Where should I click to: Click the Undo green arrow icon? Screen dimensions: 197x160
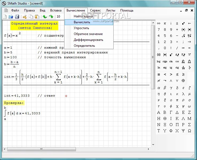45,17
